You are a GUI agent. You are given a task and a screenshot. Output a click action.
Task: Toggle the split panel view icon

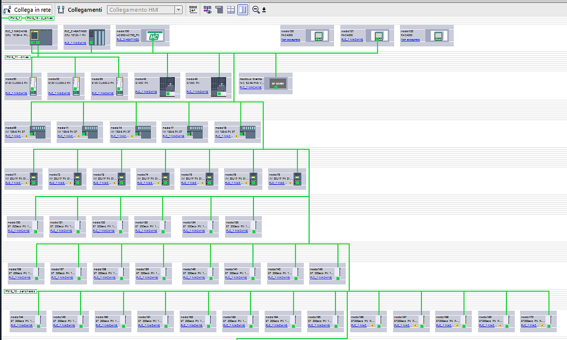click(243, 10)
